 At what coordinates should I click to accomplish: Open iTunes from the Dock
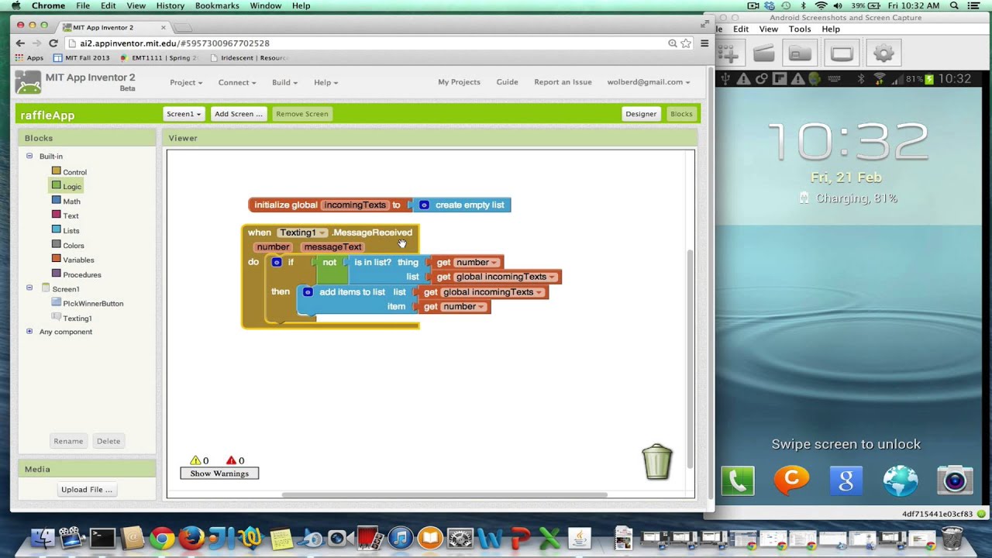click(x=400, y=537)
